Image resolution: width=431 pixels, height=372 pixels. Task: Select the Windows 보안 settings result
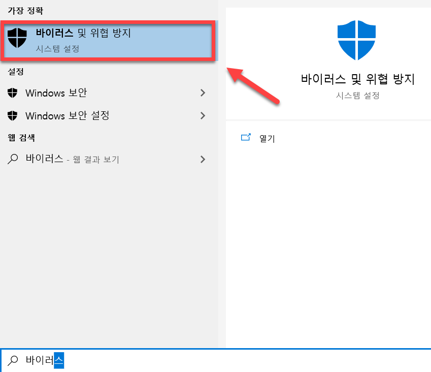109,93
